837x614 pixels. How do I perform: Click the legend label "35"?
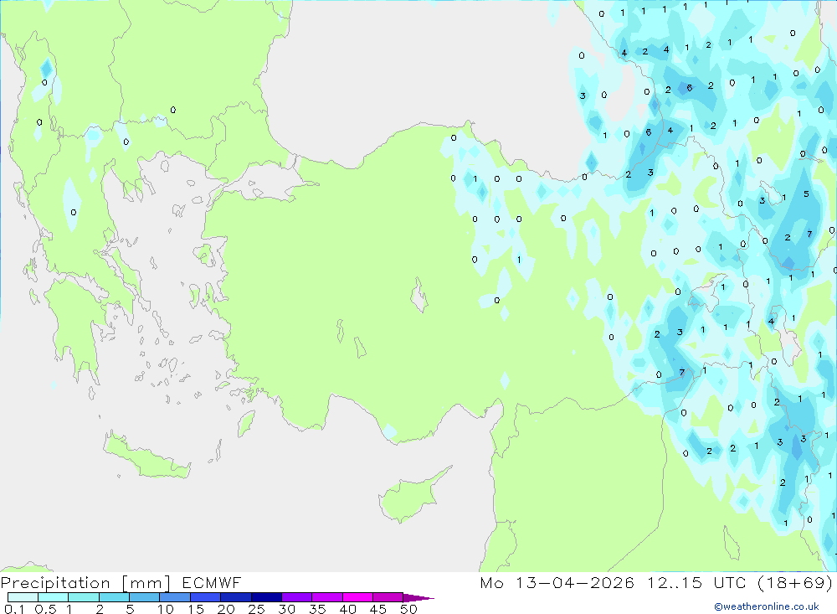point(317,609)
